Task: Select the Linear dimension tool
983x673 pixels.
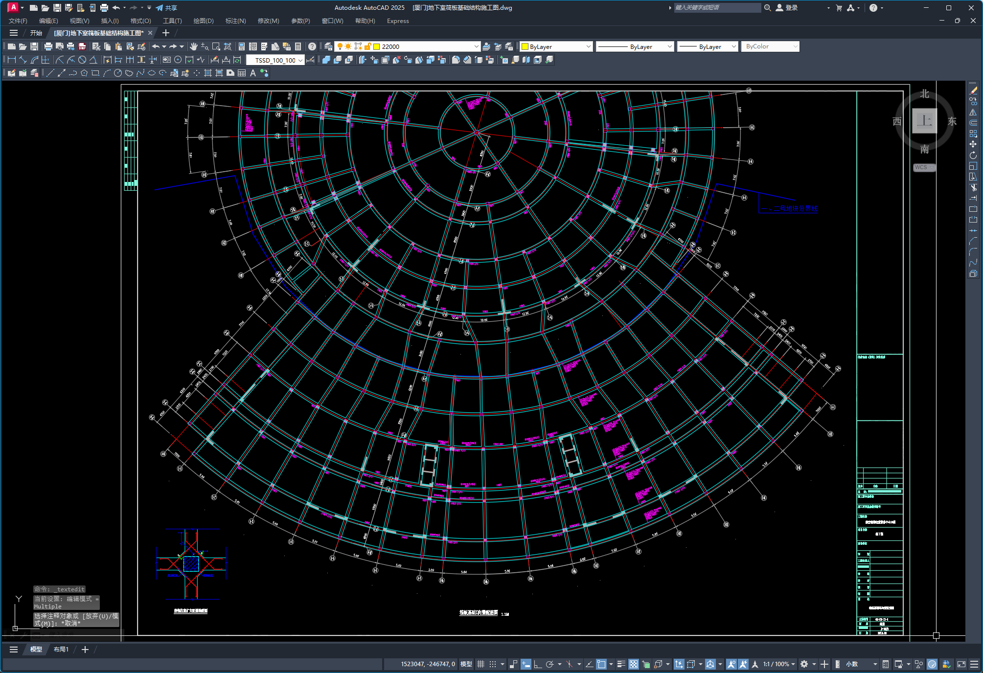Action: tap(12, 60)
